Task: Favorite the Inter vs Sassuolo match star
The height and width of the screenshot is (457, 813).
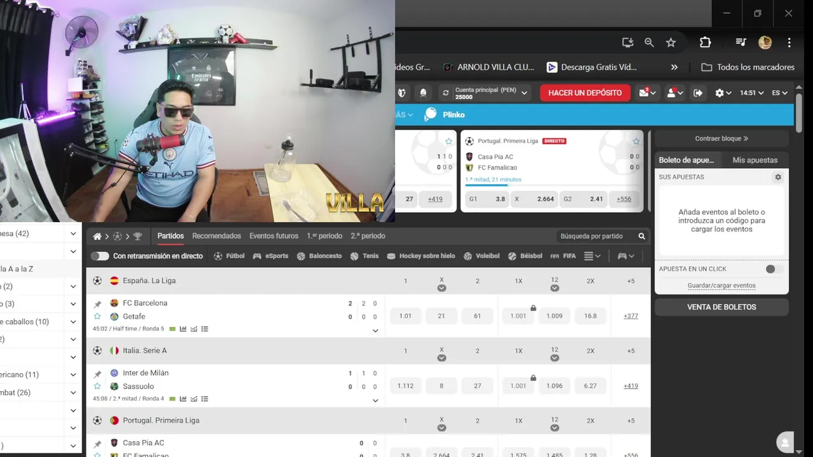Action: [97, 386]
